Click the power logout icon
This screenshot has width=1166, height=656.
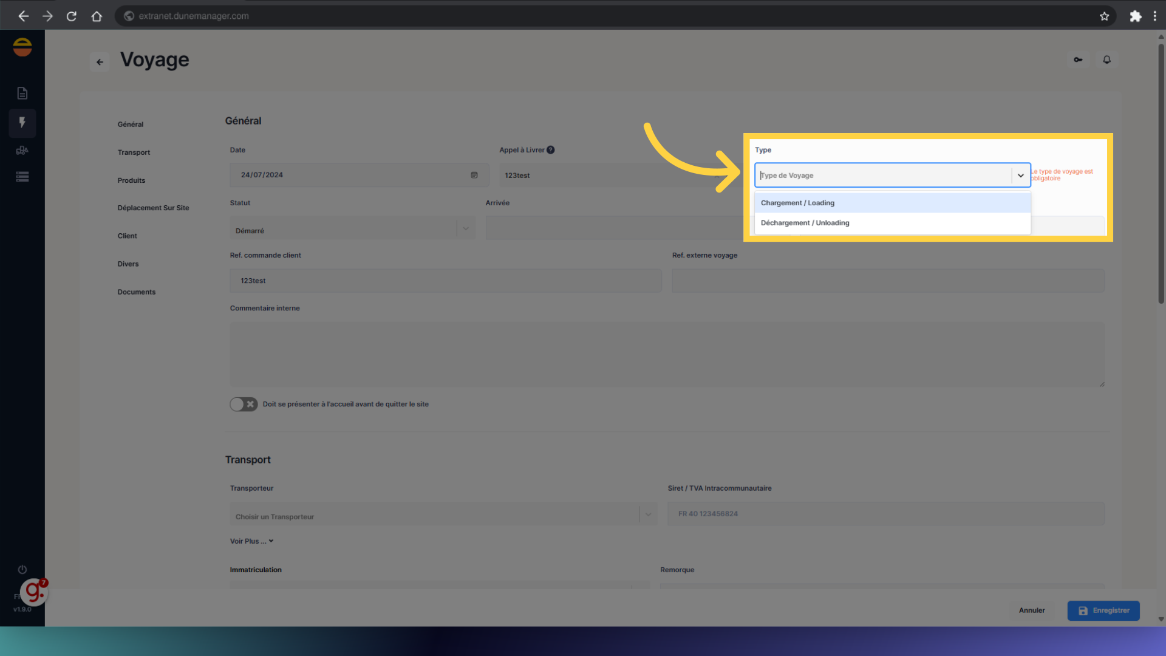click(x=22, y=570)
